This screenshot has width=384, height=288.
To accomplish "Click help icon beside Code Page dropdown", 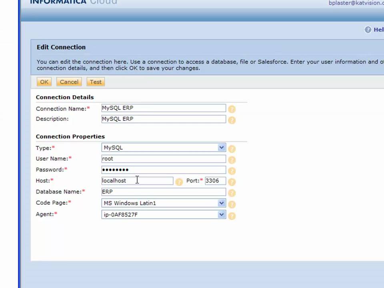I will 232,204.
